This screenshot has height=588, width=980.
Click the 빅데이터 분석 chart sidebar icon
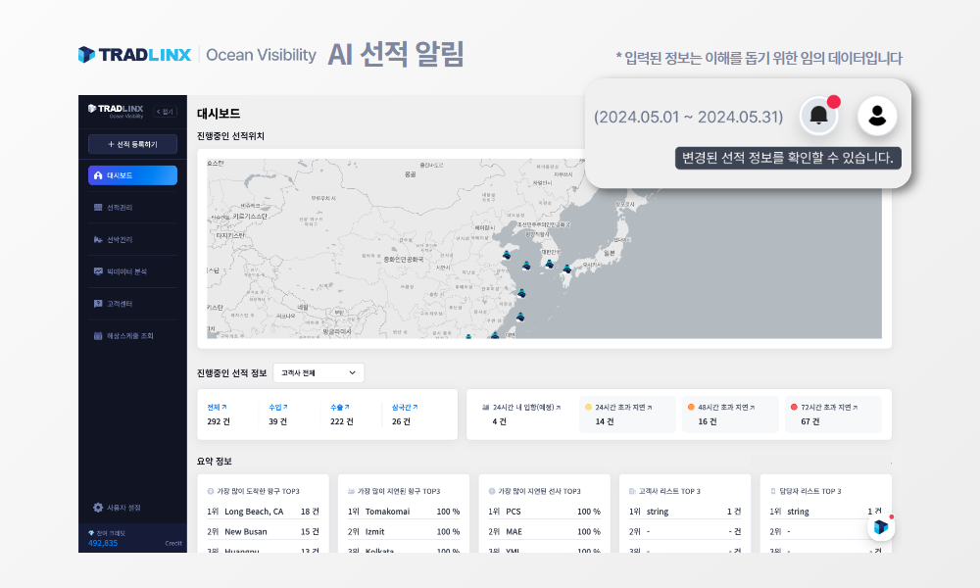pyautogui.click(x=98, y=271)
